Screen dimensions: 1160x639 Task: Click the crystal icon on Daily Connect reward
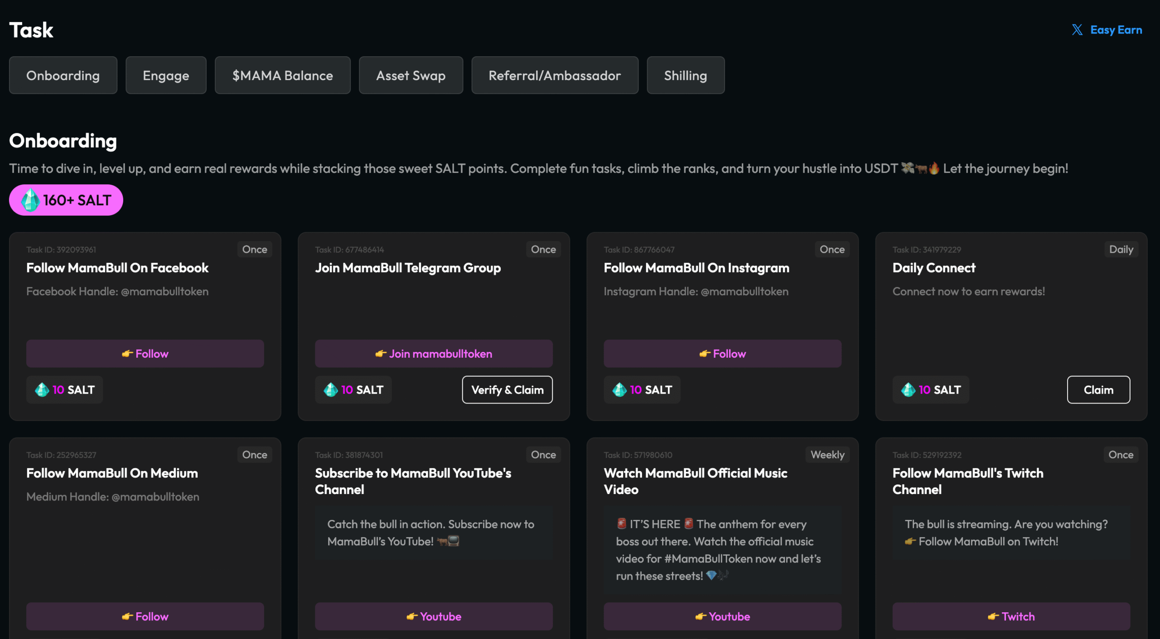pyautogui.click(x=908, y=390)
